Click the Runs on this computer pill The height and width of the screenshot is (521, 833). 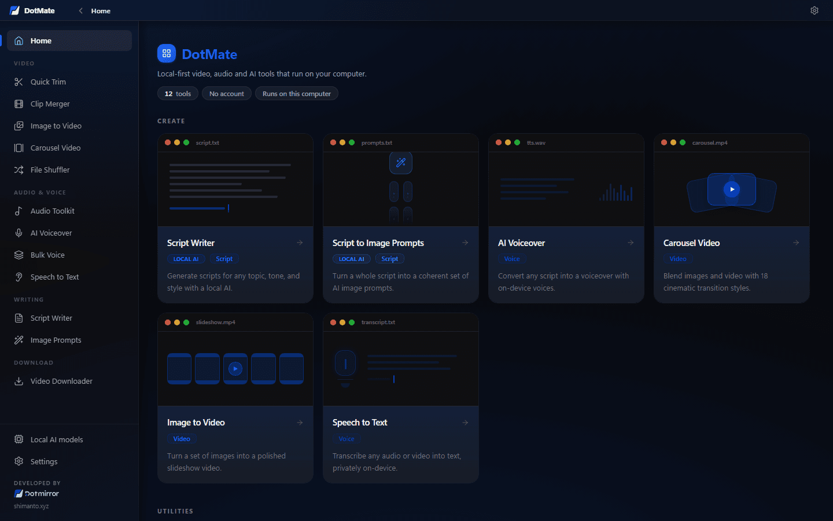tap(297, 93)
